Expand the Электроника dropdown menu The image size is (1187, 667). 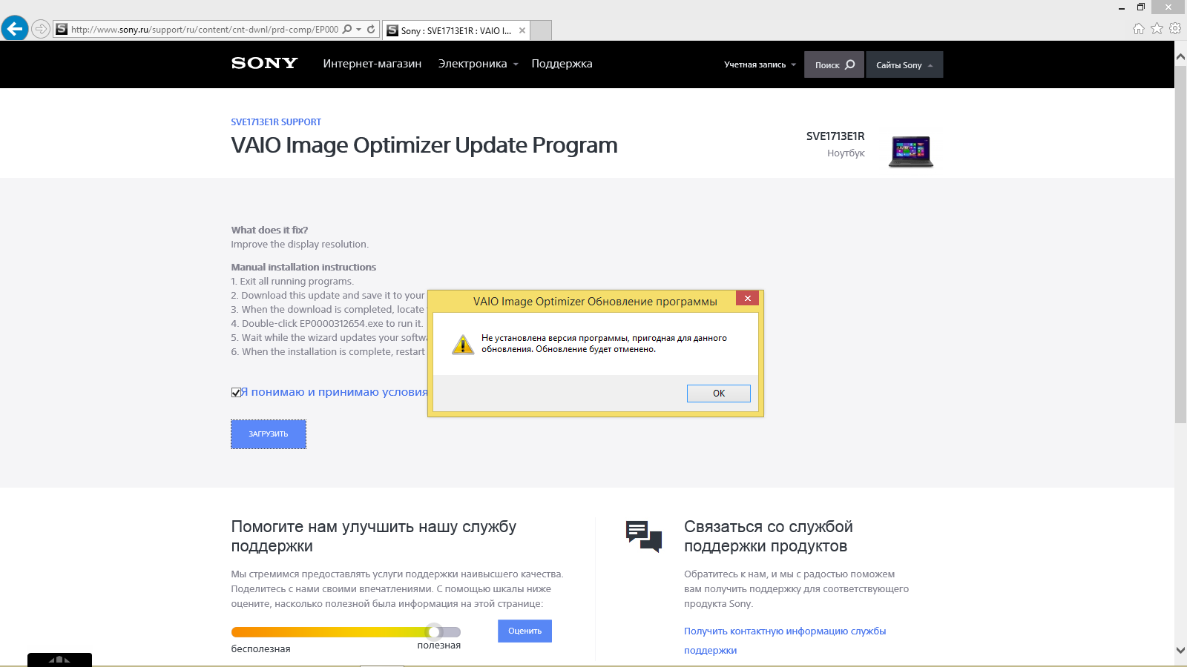pyautogui.click(x=478, y=64)
